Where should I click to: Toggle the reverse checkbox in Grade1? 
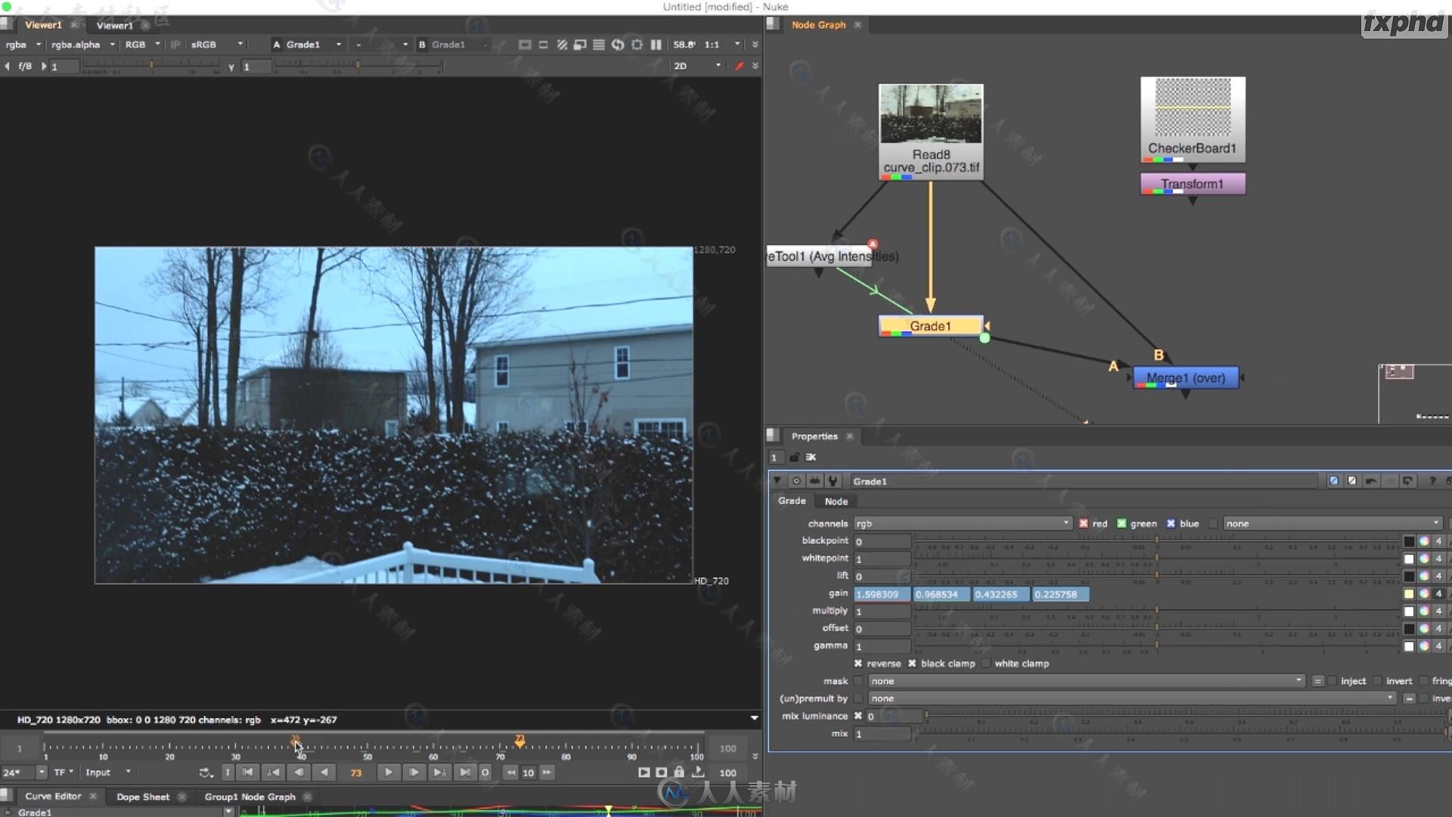860,663
